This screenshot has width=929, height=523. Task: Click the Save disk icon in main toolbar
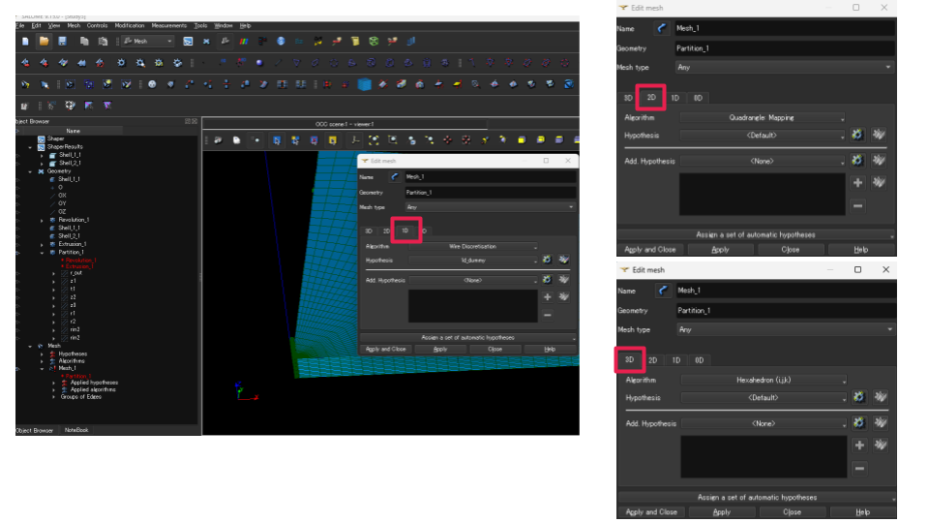pos(62,42)
